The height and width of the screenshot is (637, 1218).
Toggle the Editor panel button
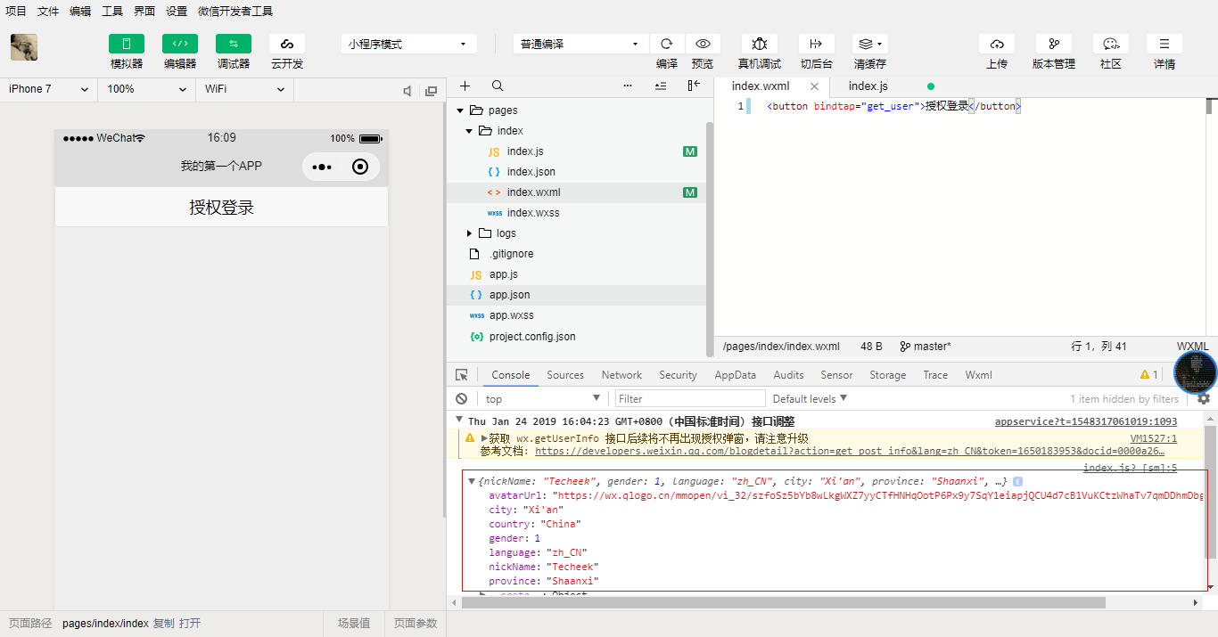click(179, 44)
